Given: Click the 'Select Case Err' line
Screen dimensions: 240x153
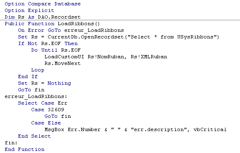Looking at the screenshot, I should click(43, 103).
